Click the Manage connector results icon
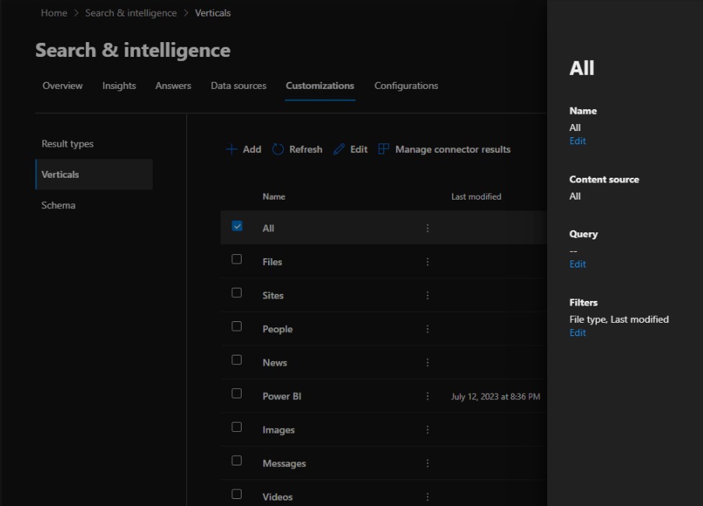 (x=383, y=149)
